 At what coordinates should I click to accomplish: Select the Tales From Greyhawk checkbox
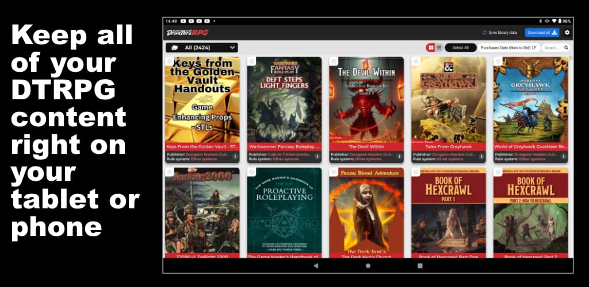tap(416, 61)
